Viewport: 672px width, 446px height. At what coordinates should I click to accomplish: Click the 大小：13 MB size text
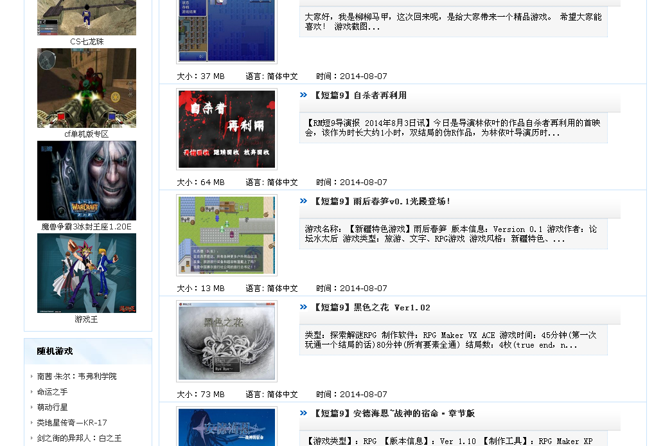click(200, 288)
